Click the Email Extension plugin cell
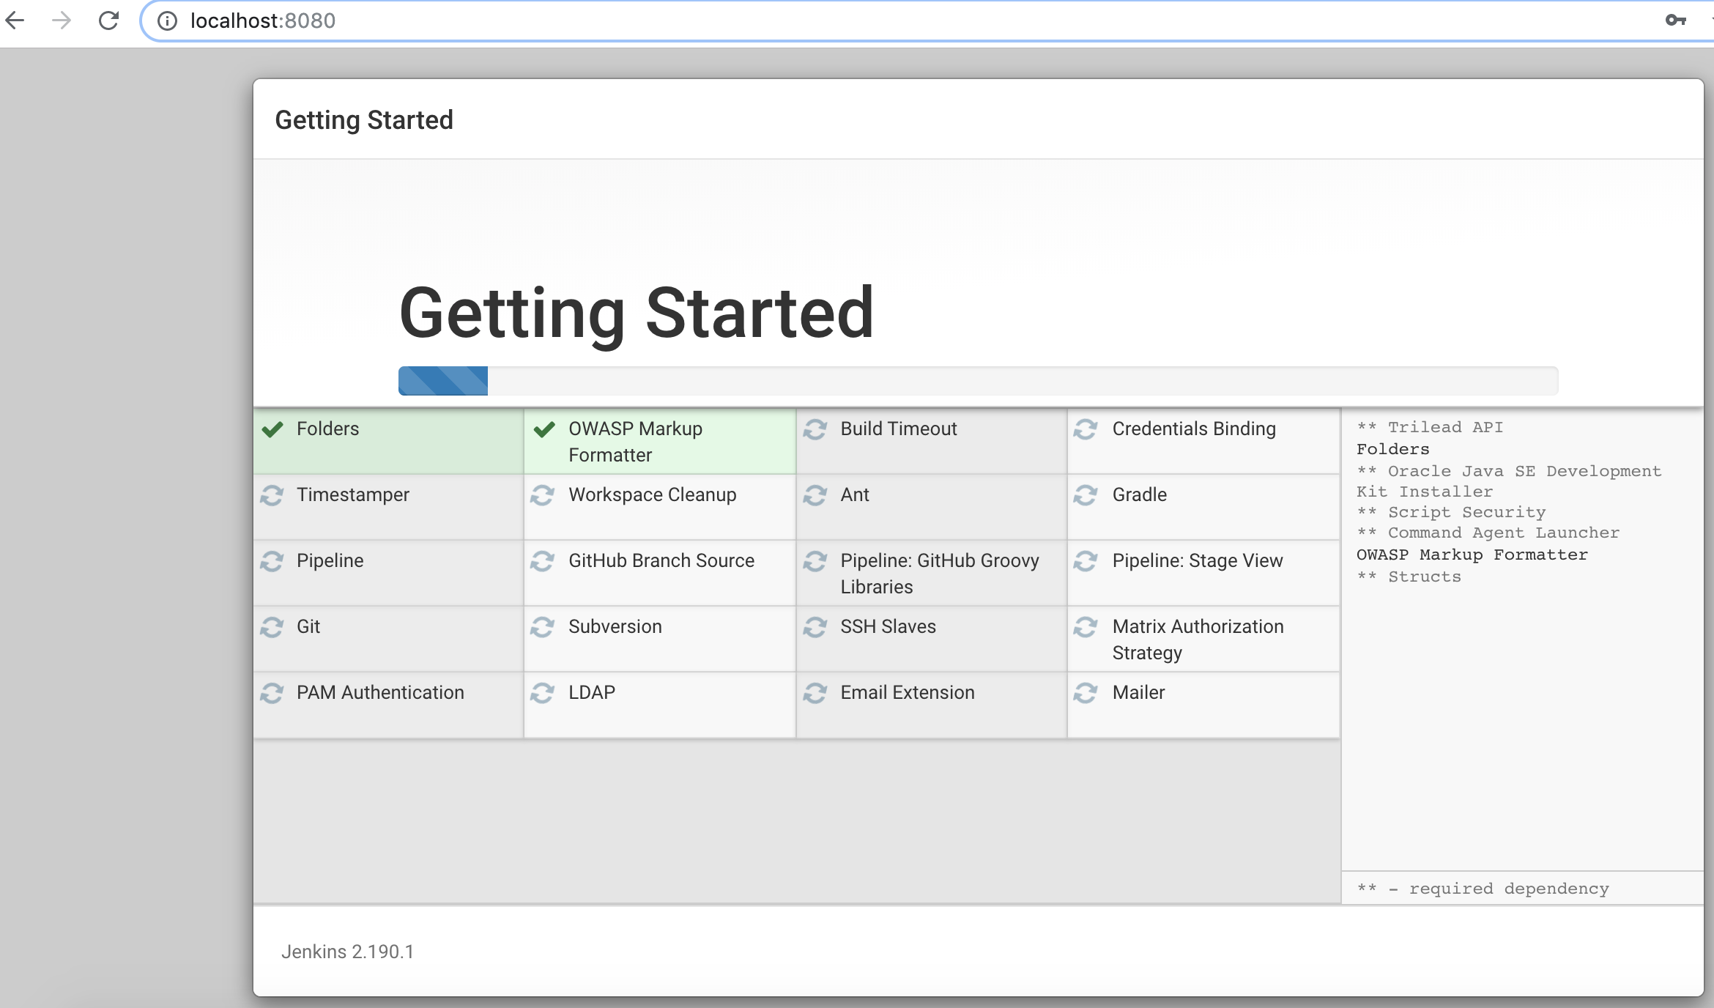This screenshot has height=1008, width=1714. 907,693
